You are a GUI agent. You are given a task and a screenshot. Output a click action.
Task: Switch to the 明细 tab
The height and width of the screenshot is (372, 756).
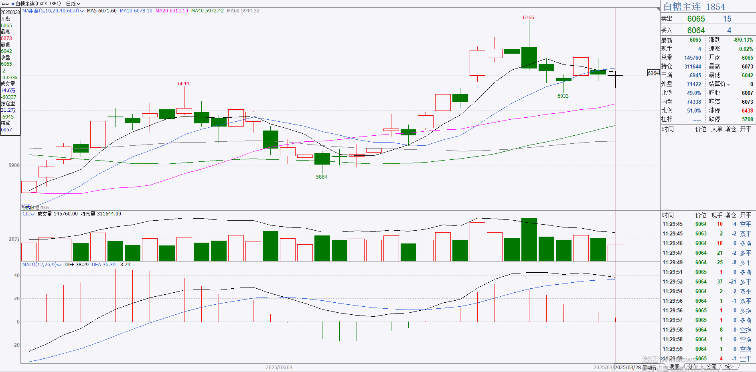tap(674, 366)
